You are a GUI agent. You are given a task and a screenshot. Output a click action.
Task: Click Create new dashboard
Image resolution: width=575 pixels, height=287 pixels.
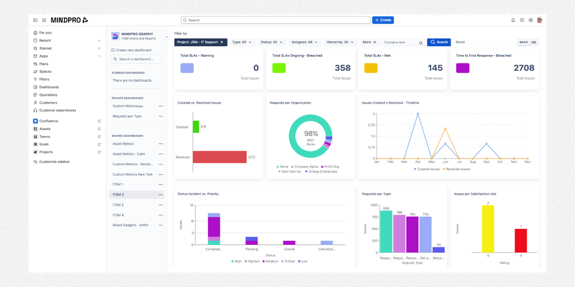click(131, 50)
